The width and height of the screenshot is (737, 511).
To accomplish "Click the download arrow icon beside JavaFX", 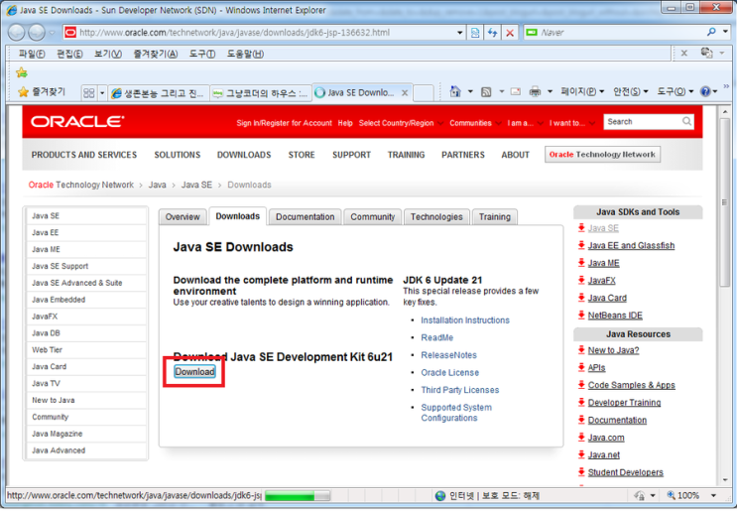I will click(581, 280).
